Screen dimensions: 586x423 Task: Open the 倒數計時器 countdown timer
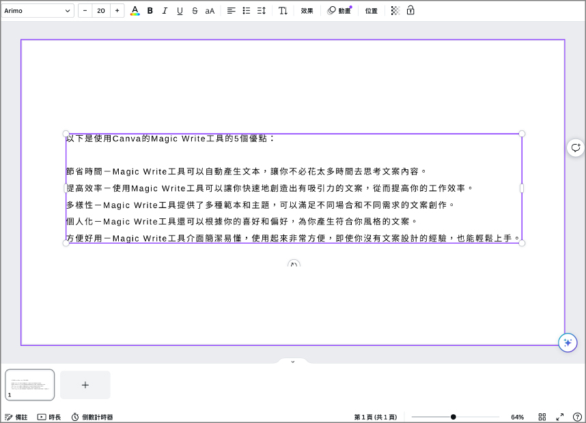[x=92, y=417]
